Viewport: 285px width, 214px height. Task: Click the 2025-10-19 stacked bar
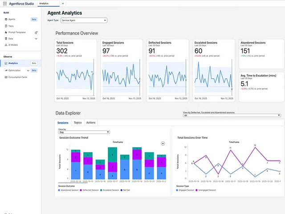pyautogui.click(x=137, y=164)
